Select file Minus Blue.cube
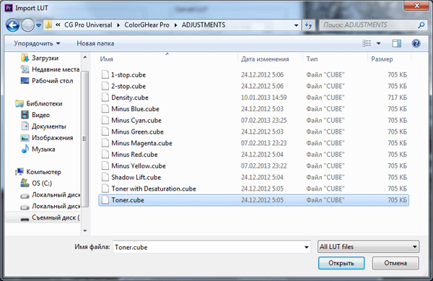 pos(254,109)
